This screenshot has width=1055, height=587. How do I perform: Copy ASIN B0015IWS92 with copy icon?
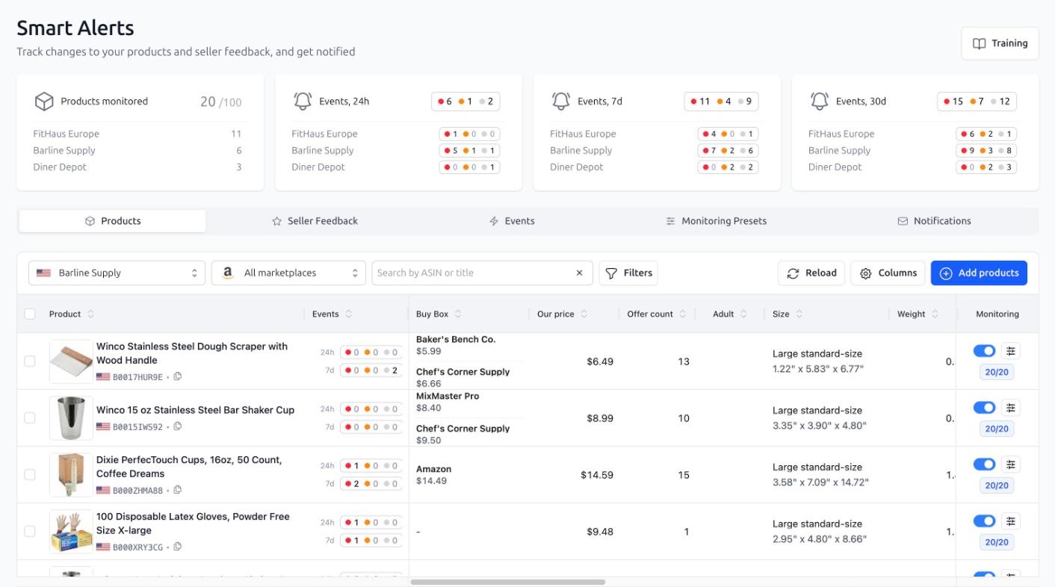point(178,426)
